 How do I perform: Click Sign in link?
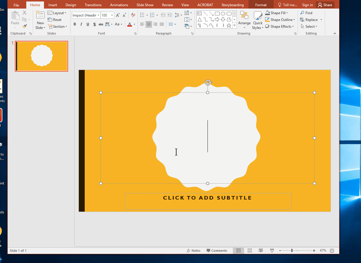coord(308,5)
